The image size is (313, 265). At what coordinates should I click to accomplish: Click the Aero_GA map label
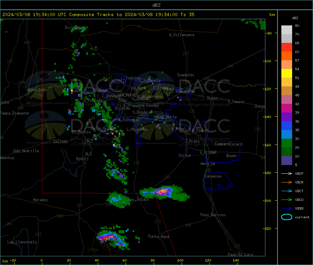coord(208,164)
